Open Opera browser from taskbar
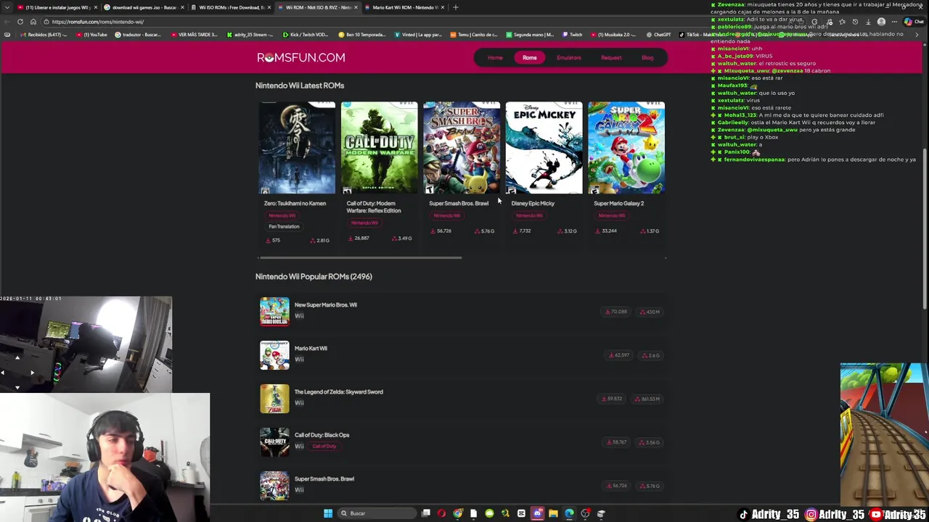Screen dimensions: 929x522 tap(442, 513)
